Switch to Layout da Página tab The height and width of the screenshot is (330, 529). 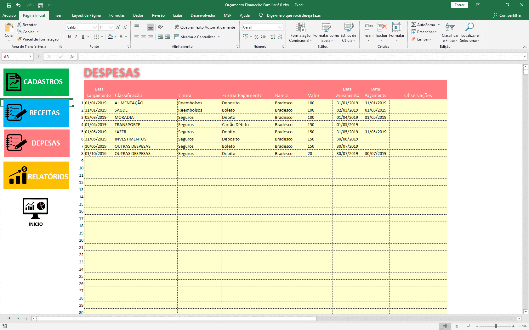[86, 15]
